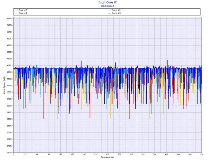Click the 0 tick on time axis

click(x=13, y=154)
